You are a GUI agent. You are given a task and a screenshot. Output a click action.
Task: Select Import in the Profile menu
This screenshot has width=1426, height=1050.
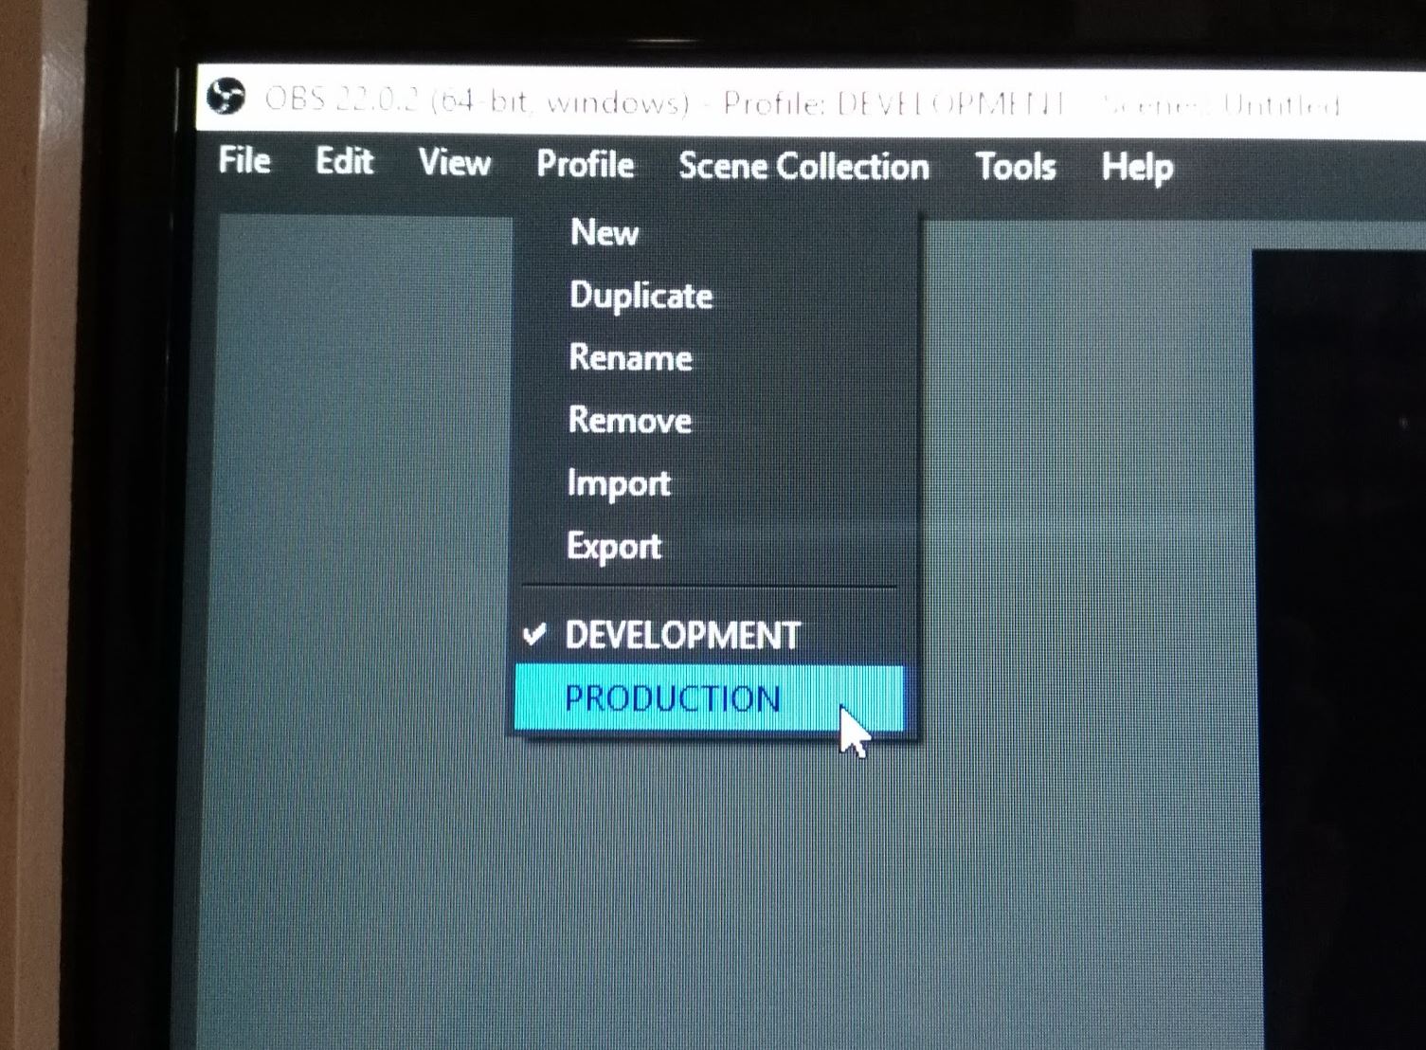tap(618, 483)
